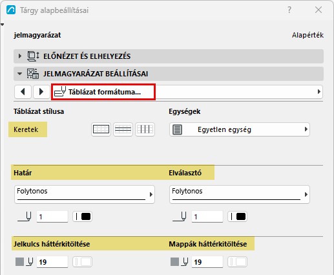Screen dimensions: 334x275
Task: Click the list icon in Egységek dropdown
Action: pos(177,129)
